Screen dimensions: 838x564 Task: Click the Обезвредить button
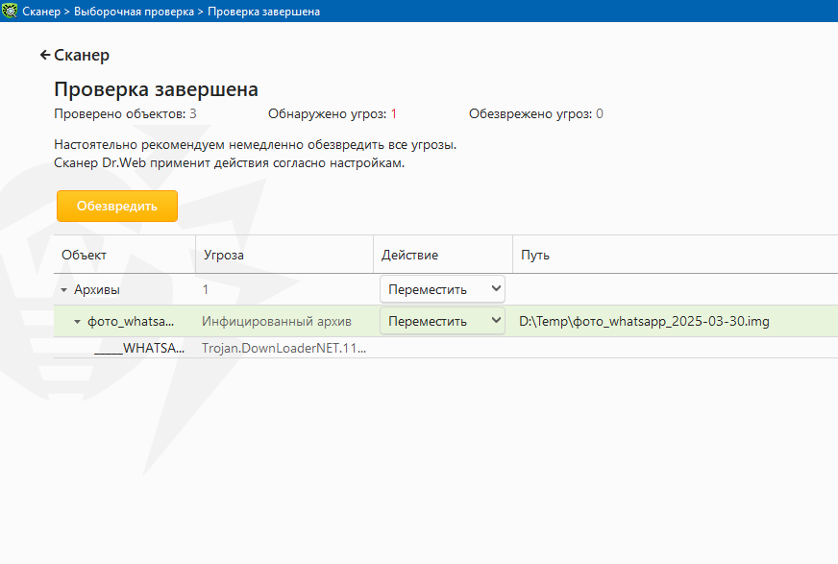pos(117,207)
